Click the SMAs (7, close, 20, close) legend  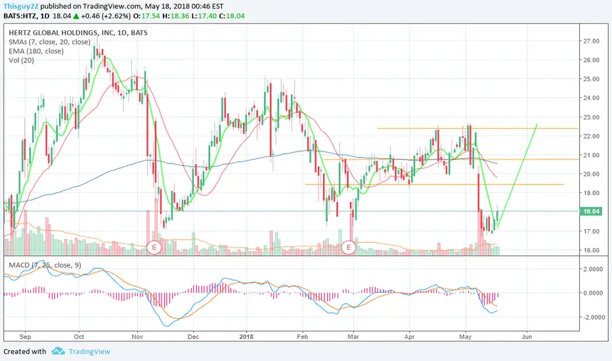49,42
